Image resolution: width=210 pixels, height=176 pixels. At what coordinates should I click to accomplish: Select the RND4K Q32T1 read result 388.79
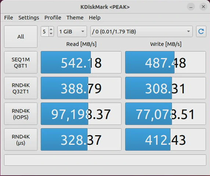(81, 88)
